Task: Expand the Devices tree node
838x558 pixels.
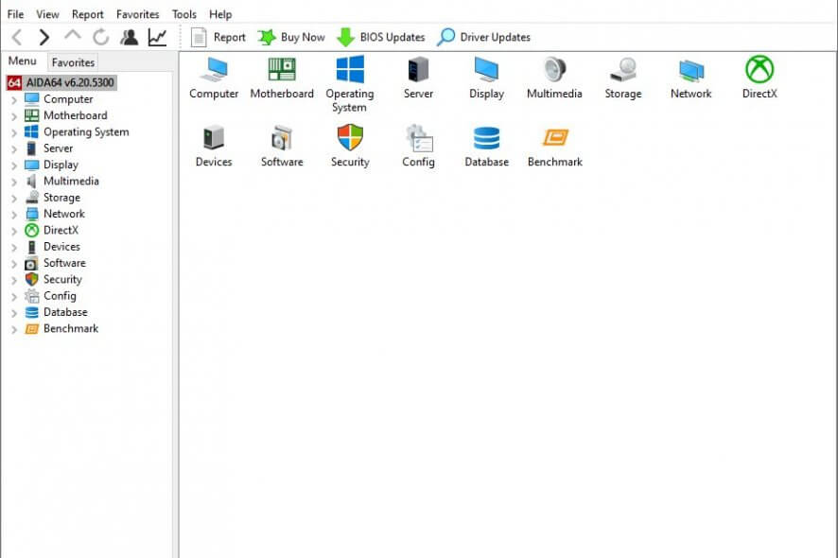Action: [14, 248]
